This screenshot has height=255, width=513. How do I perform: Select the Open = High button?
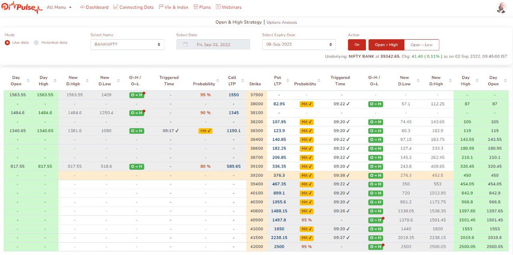pyautogui.click(x=386, y=45)
